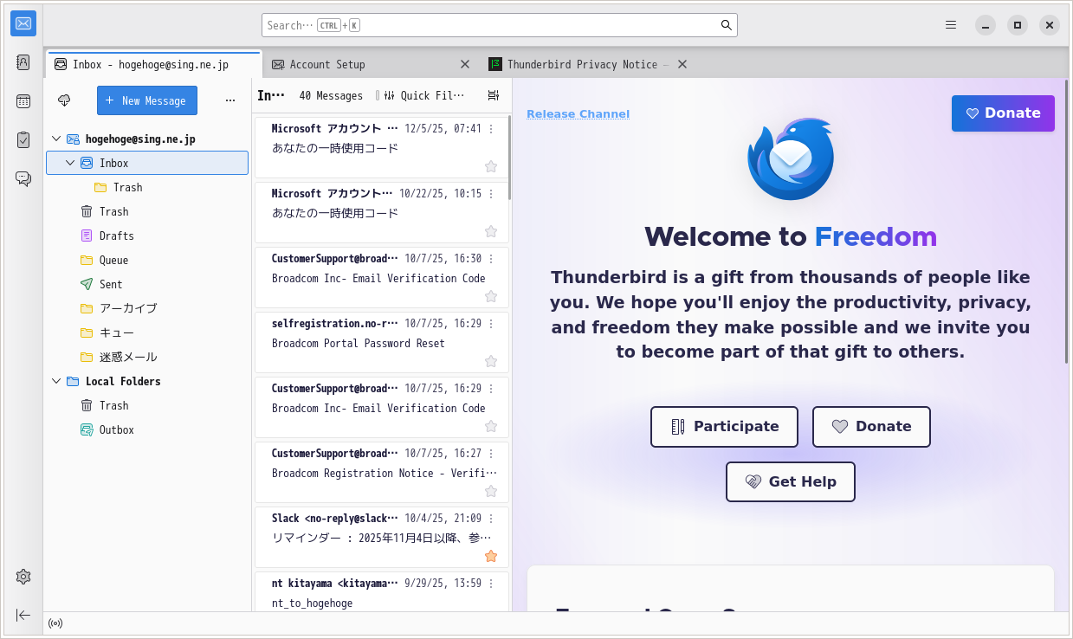
Task: Open the Slack リマインダー message
Action: 381,537
